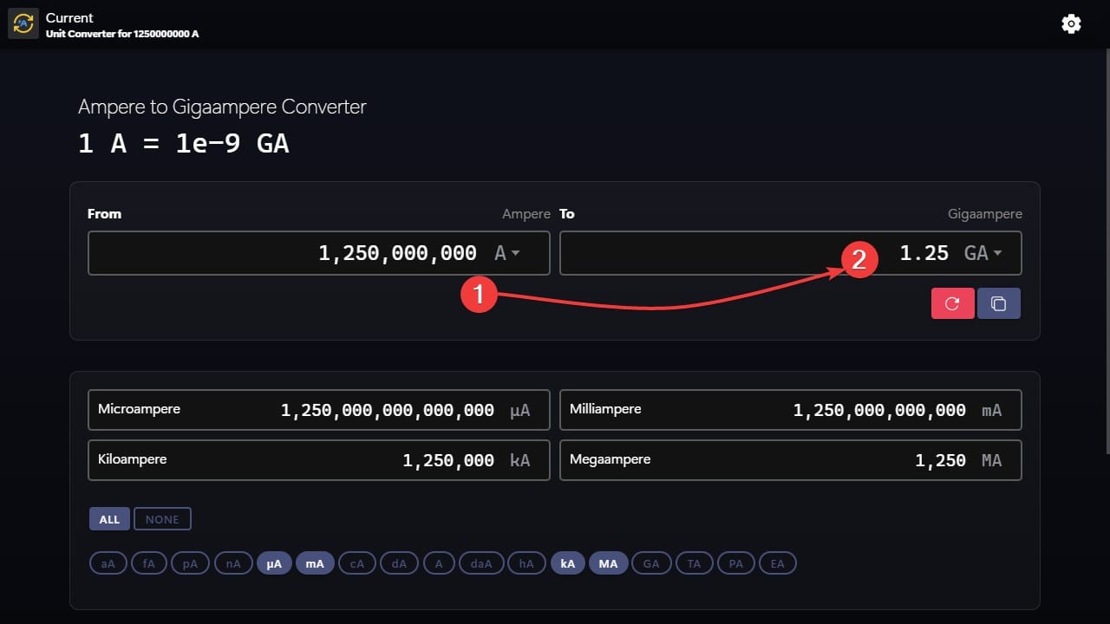Image resolution: width=1110 pixels, height=624 pixels.
Task: Click the red swap conversion icon
Action: pos(952,302)
